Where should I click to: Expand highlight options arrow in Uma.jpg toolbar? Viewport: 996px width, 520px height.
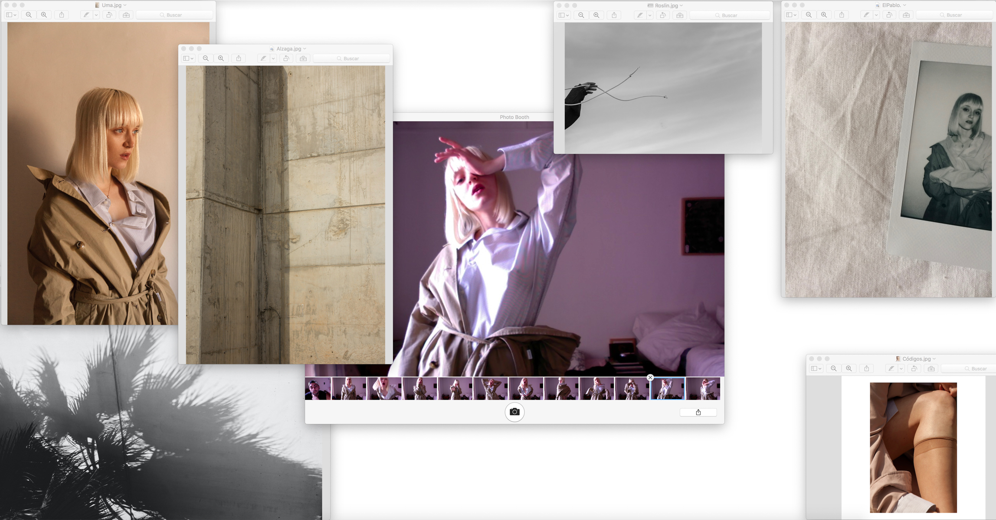coord(96,15)
